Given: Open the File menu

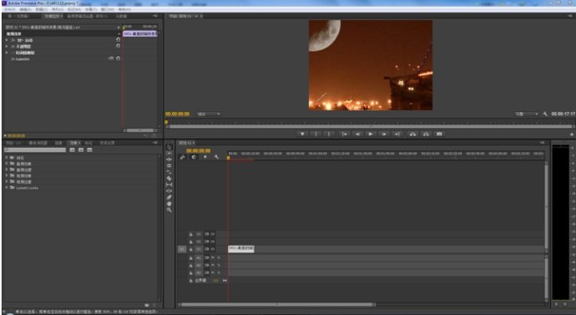Looking at the screenshot, I should click(x=9, y=9).
